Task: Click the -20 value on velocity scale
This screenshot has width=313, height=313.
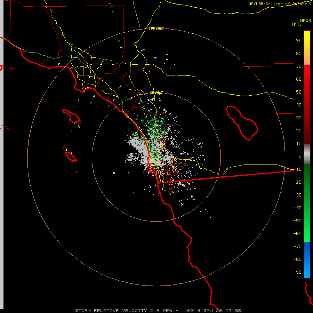Action: [x=297, y=182]
